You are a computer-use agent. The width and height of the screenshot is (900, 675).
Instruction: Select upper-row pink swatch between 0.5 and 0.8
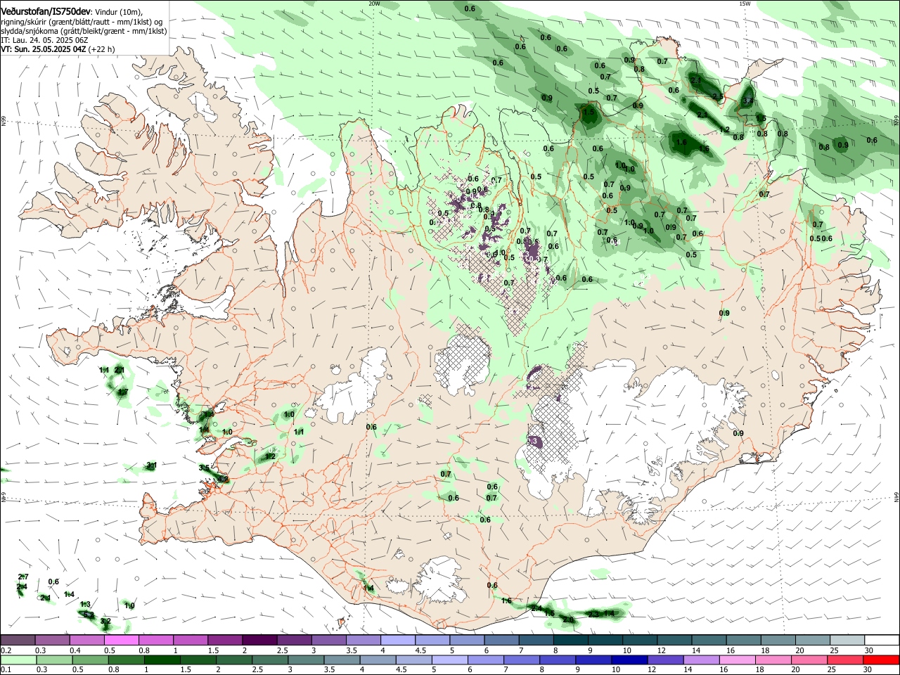click(x=121, y=641)
